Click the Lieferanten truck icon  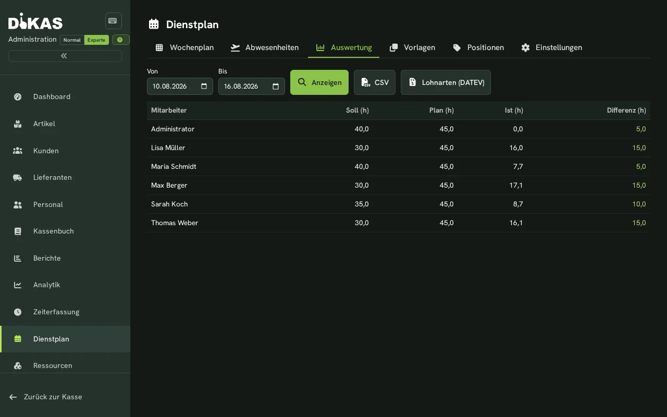point(18,177)
